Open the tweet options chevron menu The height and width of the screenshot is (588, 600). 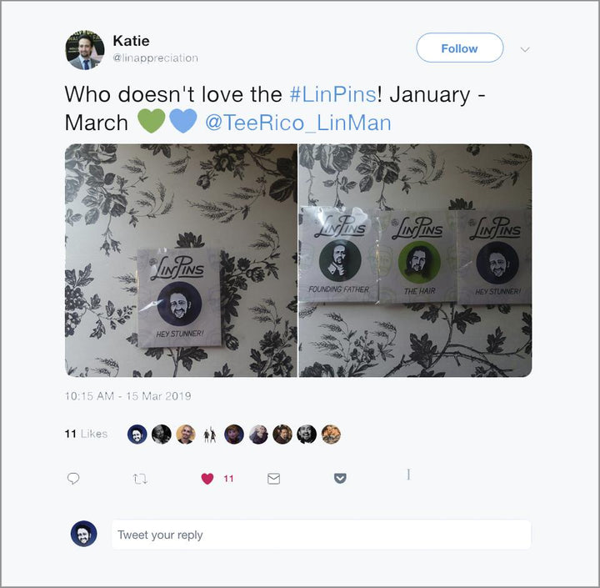tap(525, 49)
